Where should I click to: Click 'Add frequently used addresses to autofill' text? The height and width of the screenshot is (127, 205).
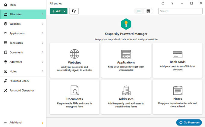[x=126, y=105]
